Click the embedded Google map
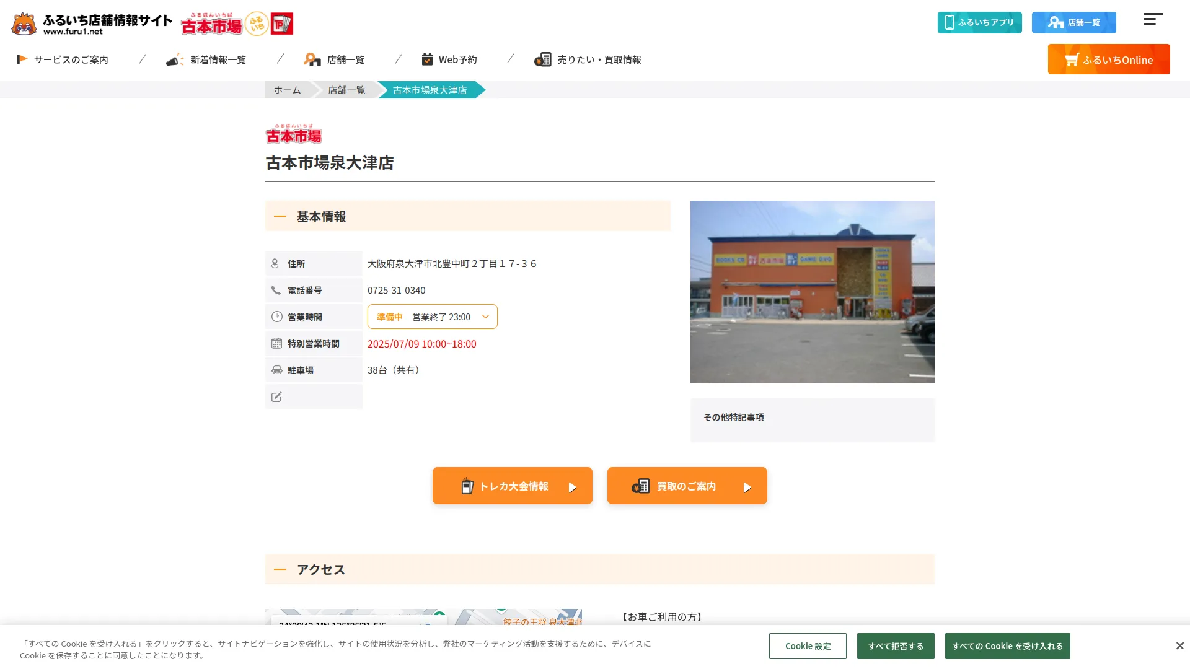1190x669 pixels. (x=423, y=617)
